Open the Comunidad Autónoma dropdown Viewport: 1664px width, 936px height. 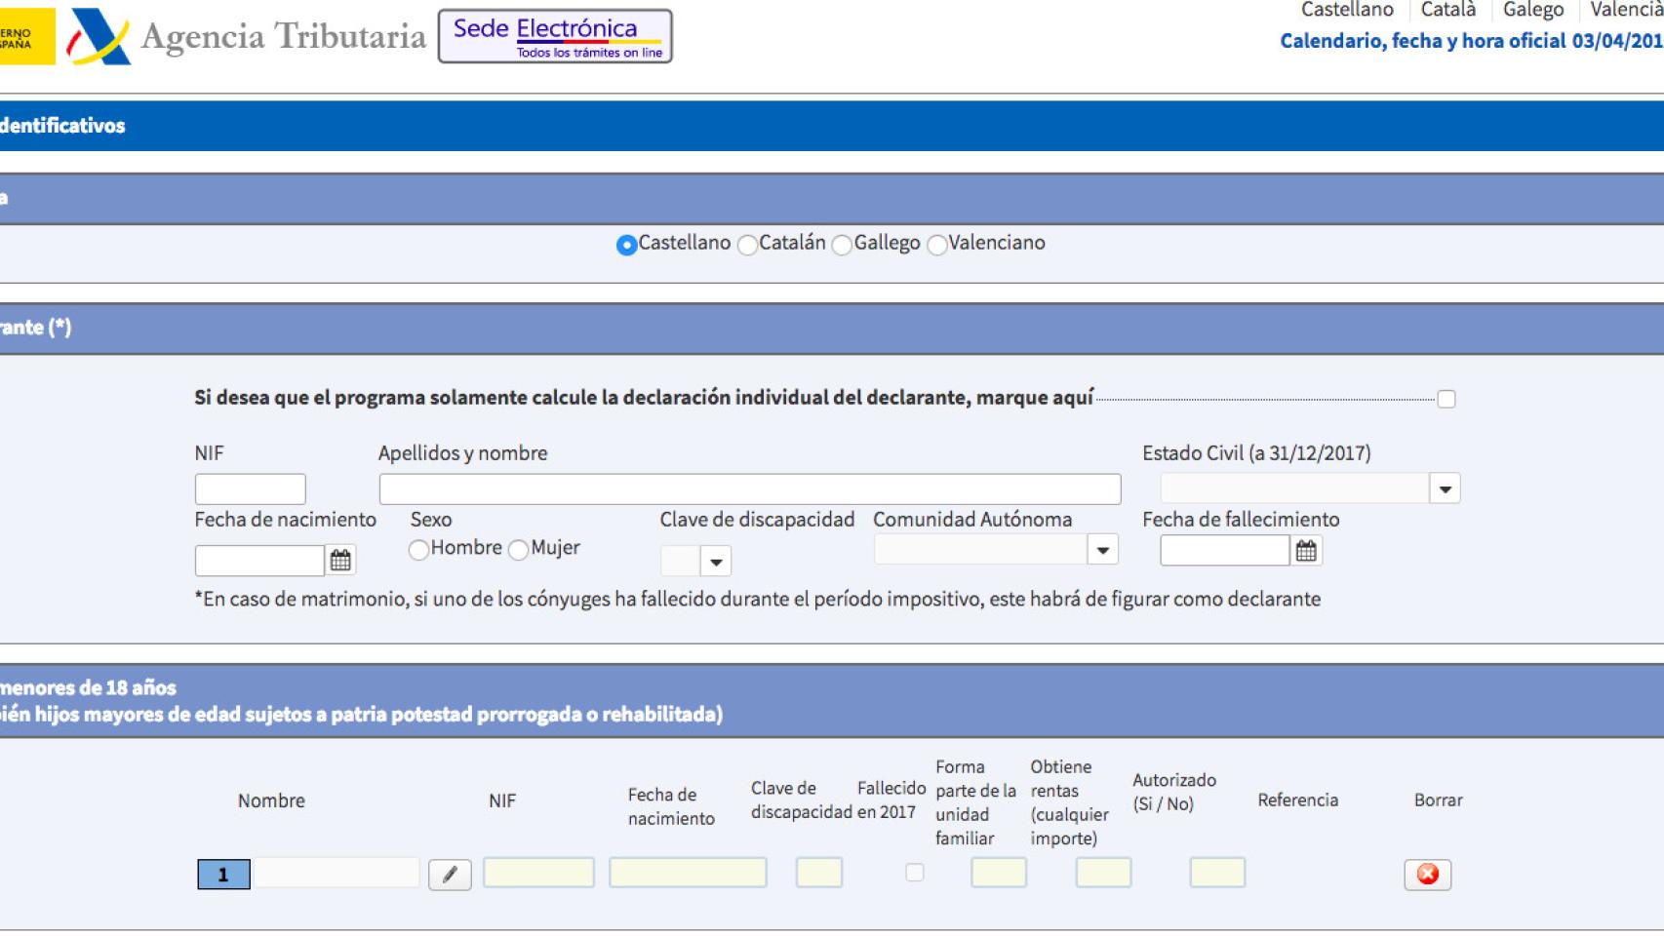tap(1103, 551)
